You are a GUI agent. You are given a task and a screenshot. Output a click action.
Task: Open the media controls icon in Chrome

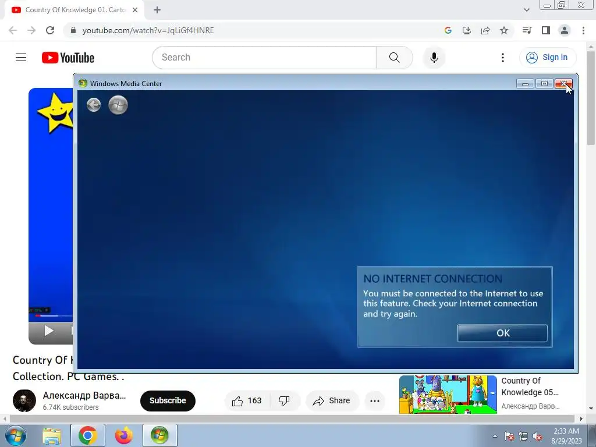pos(527,30)
